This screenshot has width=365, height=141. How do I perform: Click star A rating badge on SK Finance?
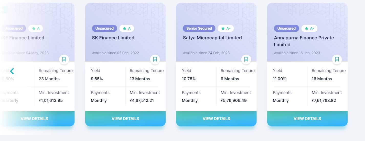pyautogui.click(x=127, y=28)
